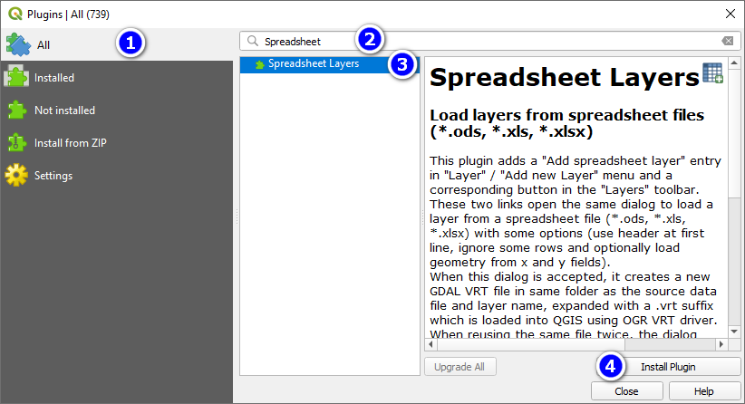The width and height of the screenshot is (745, 404).
Task: Click the Install from ZIP icon
Action: tap(16, 142)
